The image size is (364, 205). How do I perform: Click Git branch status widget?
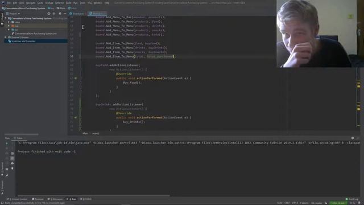coord(317,203)
